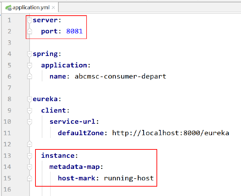241x196 pixels.
Task: Place cursor on abcmsc-consumer-depart name value
Action: coord(120,76)
